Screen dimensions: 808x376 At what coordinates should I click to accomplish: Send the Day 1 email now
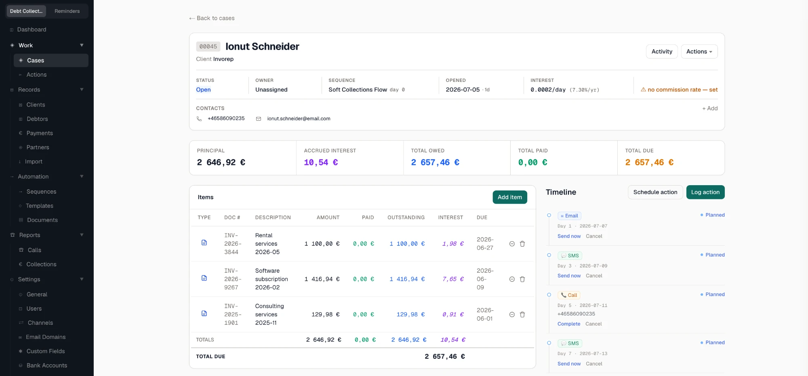click(569, 236)
